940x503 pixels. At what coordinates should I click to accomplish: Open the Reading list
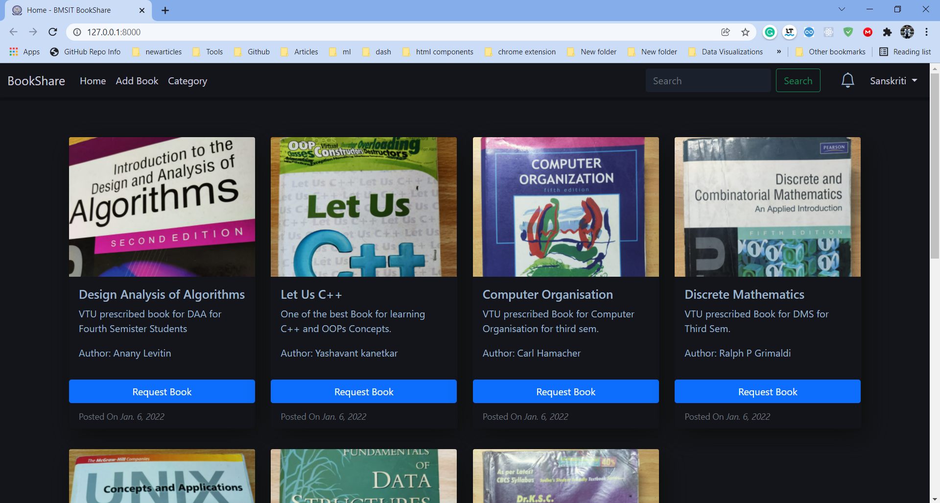point(905,52)
